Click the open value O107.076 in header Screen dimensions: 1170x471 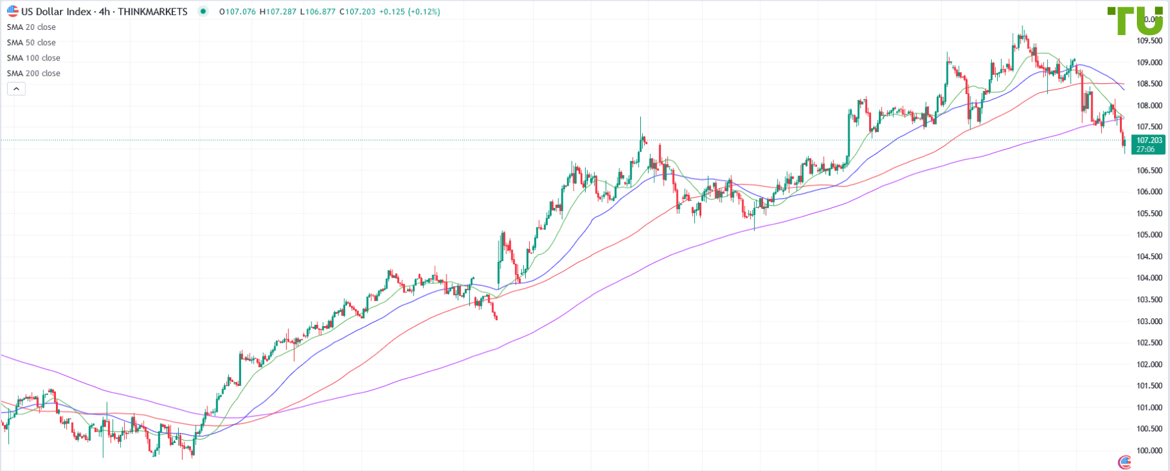coord(237,12)
